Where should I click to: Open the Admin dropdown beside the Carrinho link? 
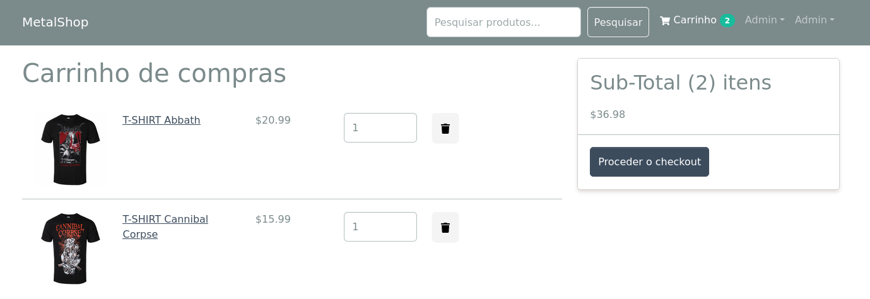[x=764, y=20]
